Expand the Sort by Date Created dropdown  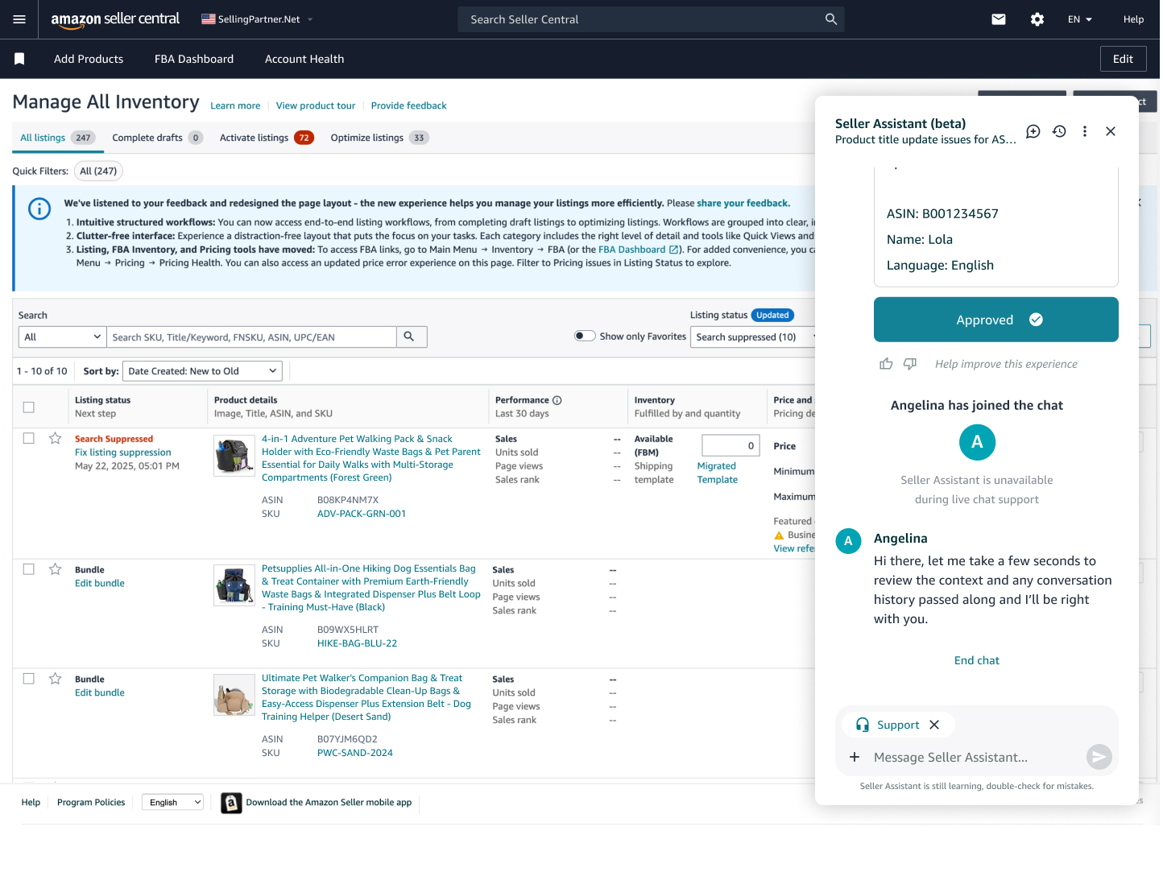[x=202, y=371]
